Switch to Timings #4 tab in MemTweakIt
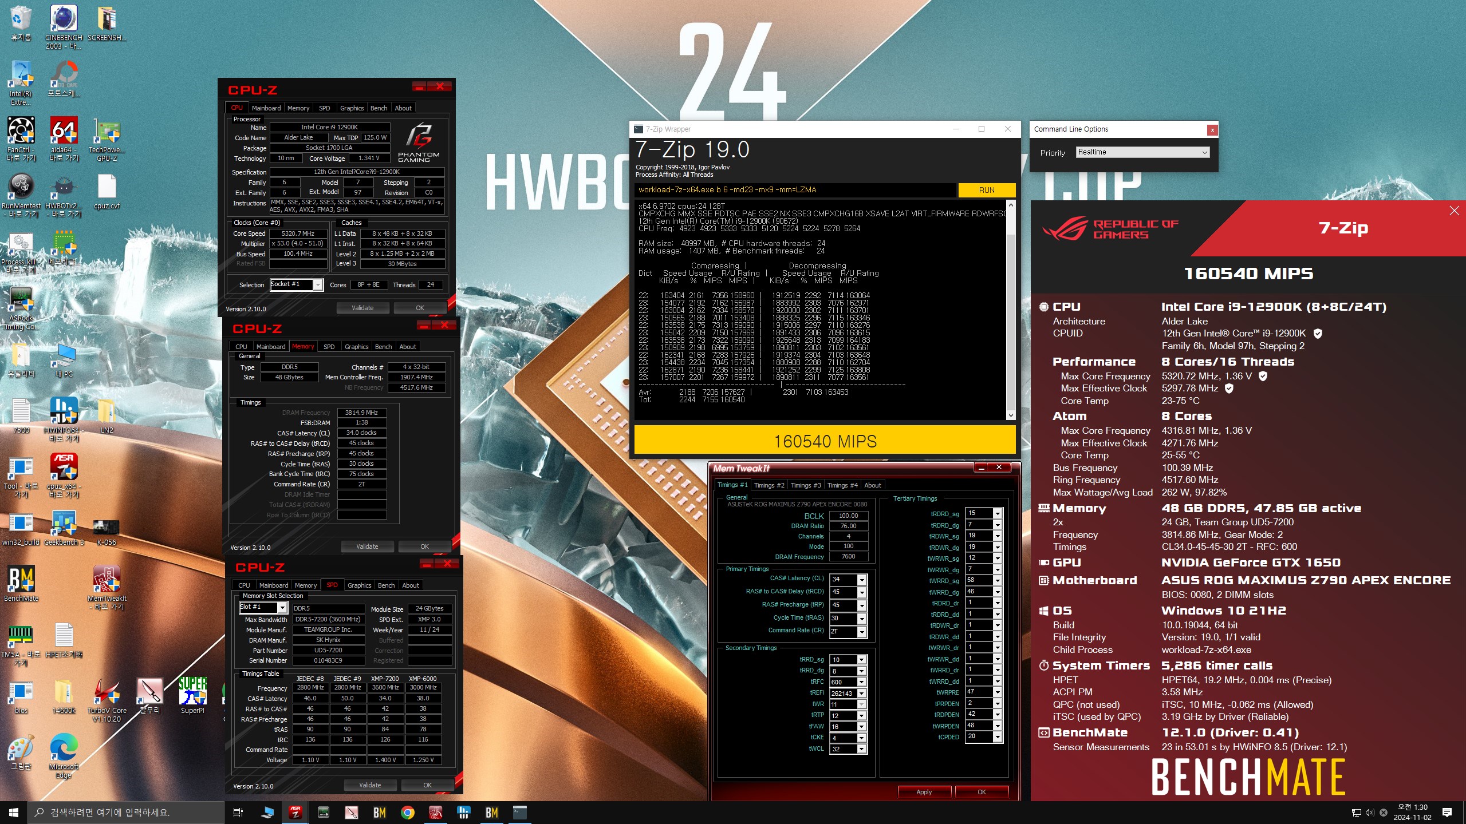1466x824 pixels. (x=842, y=485)
